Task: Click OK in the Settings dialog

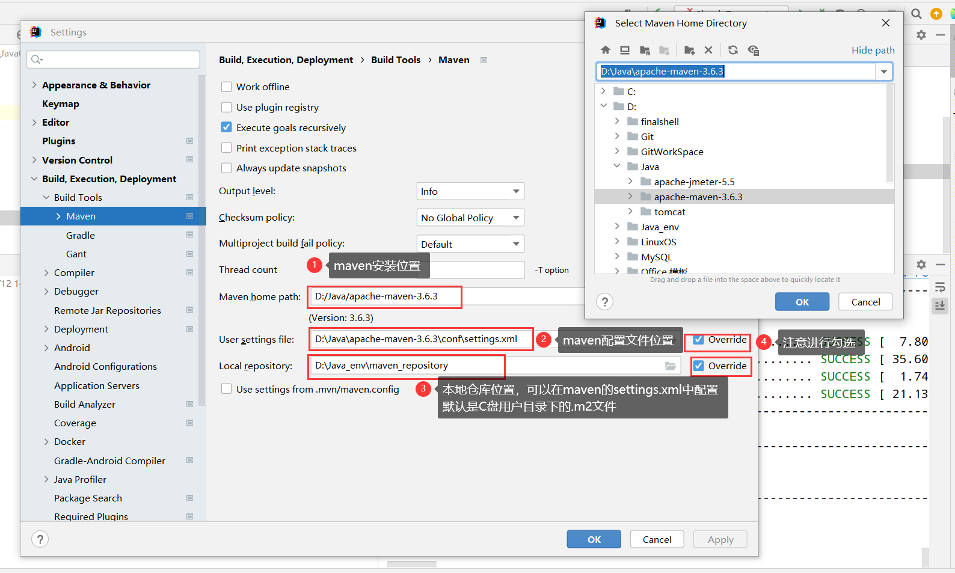Action: pyautogui.click(x=594, y=539)
